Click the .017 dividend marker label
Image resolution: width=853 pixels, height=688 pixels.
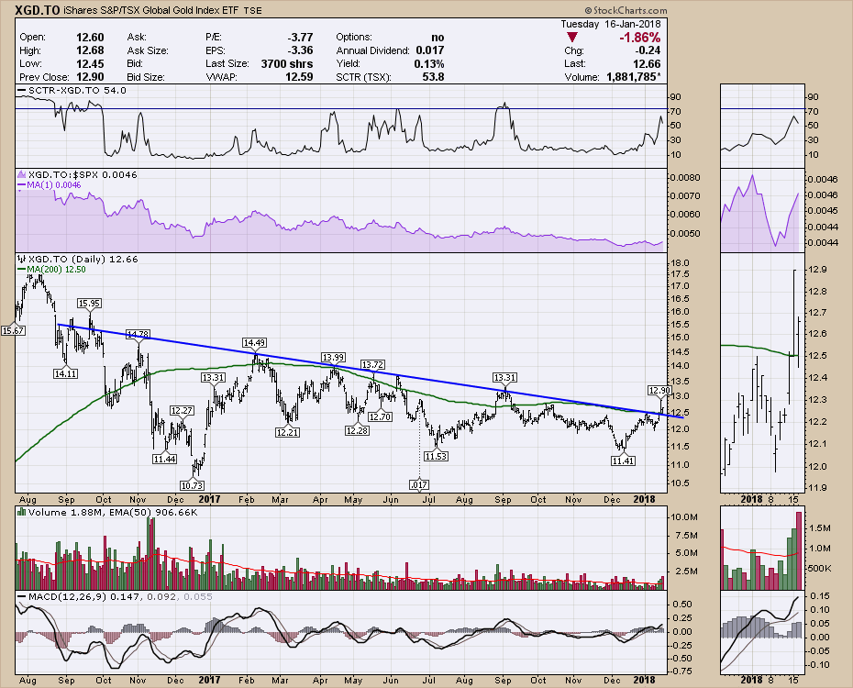(419, 484)
